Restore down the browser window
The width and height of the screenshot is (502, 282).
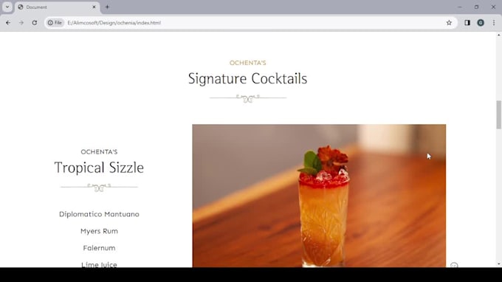pyautogui.click(x=476, y=7)
